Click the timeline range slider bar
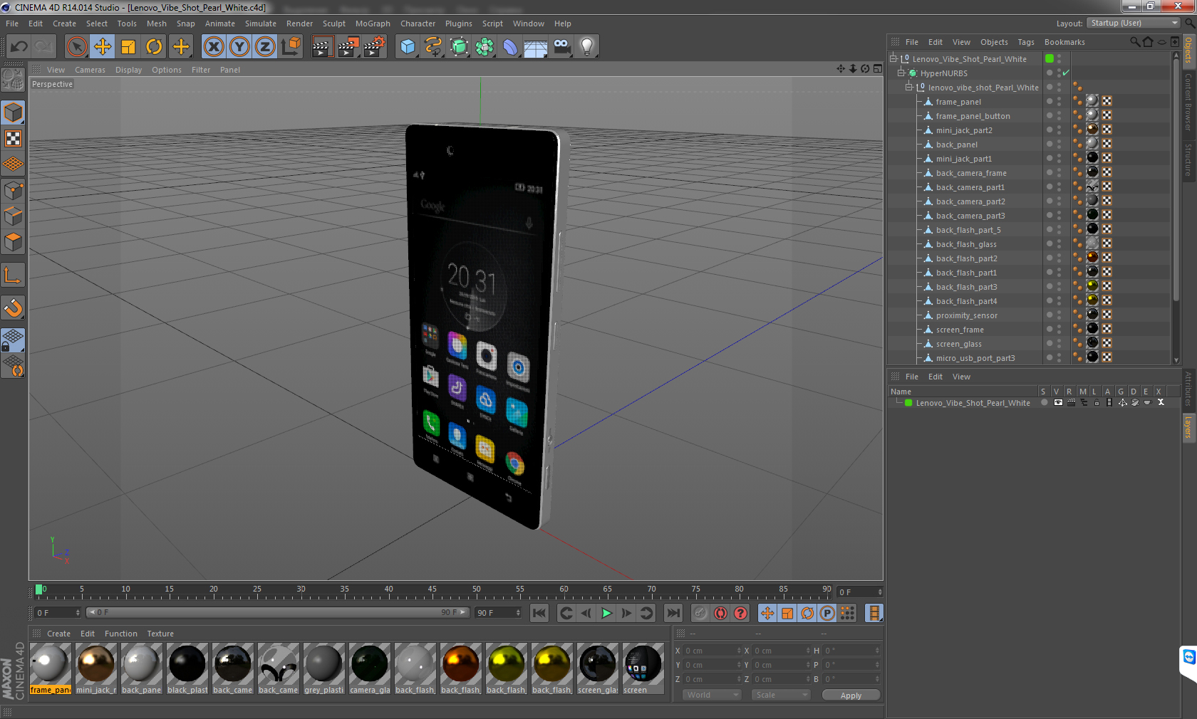Viewport: 1197px width, 719px height. pos(278,612)
